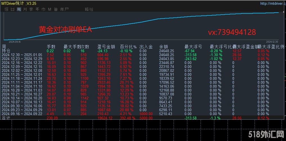Click the 合计 total row label
The height and width of the screenshot is (141, 286).
coord(6,118)
